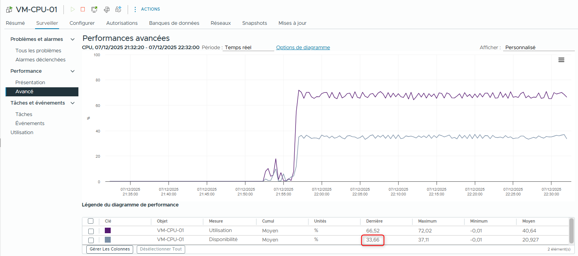578x256 pixels.
Task: Collapse the Problèmes et alarmes section
Action: coord(72,39)
